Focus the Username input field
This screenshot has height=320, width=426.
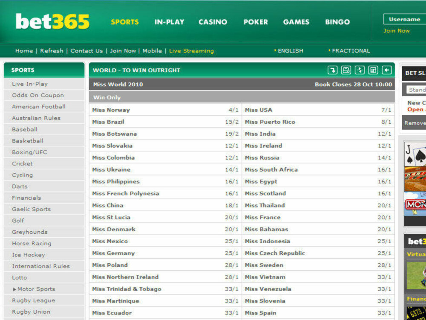click(x=405, y=19)
